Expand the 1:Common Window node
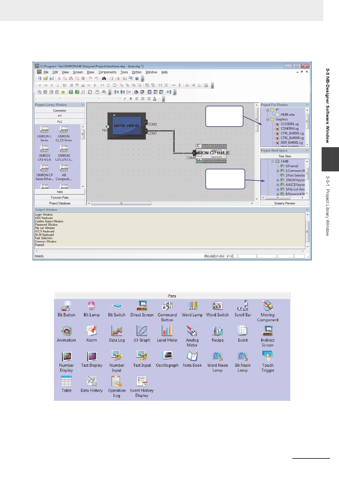 [278, 171]
